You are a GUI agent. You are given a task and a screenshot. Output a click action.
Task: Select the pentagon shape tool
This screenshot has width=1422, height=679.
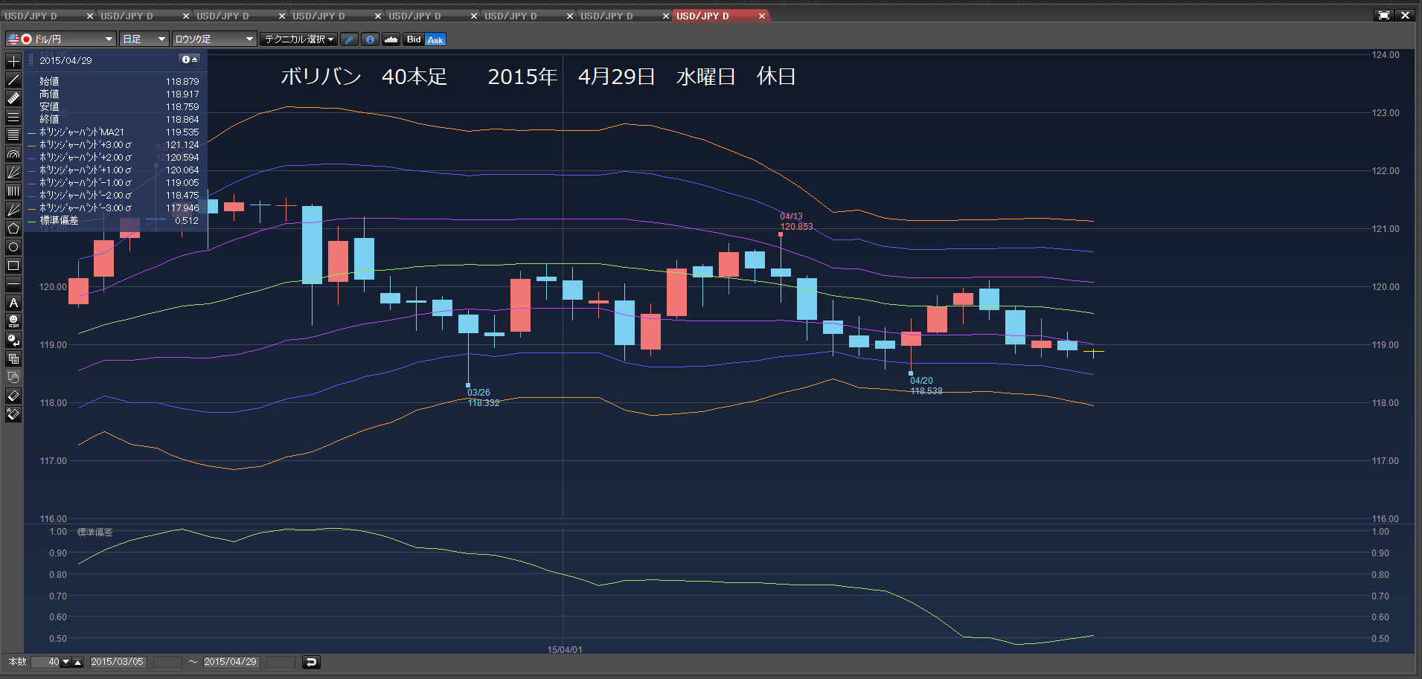(x=13, y=228)
